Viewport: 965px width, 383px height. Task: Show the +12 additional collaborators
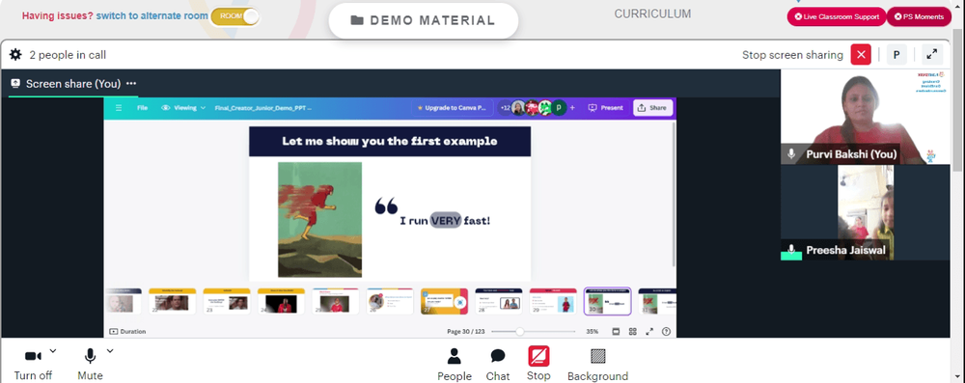click(x=506, y=108)
